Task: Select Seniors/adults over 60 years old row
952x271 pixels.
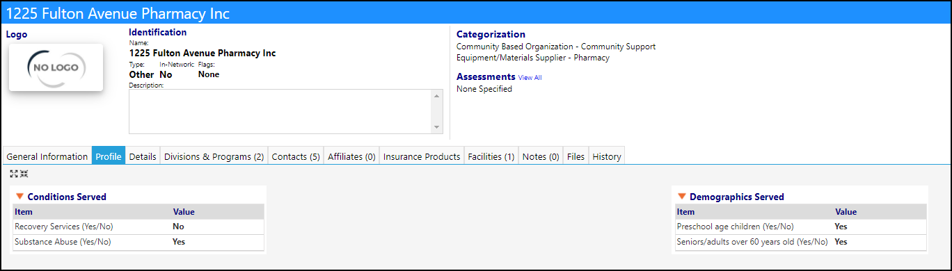Action: [x=801, y=242]
